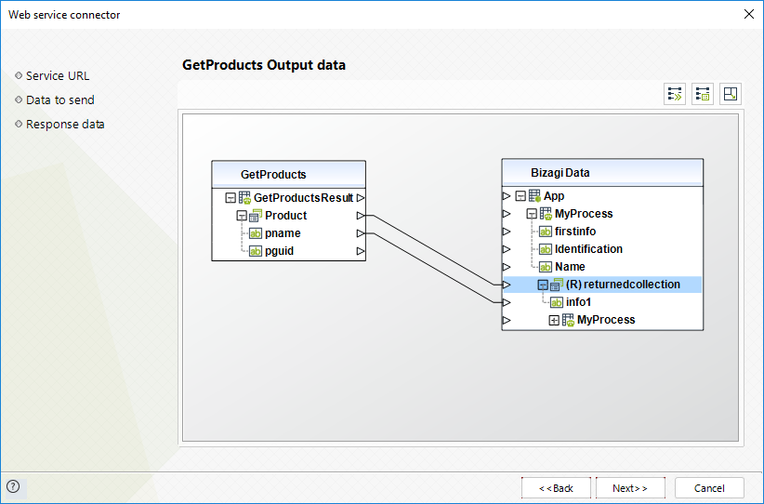The width and height of the screenshot is (764, 504).
Task: Click the input connector arrow of App
Action: pyautogui.click(x=507, y=196)
